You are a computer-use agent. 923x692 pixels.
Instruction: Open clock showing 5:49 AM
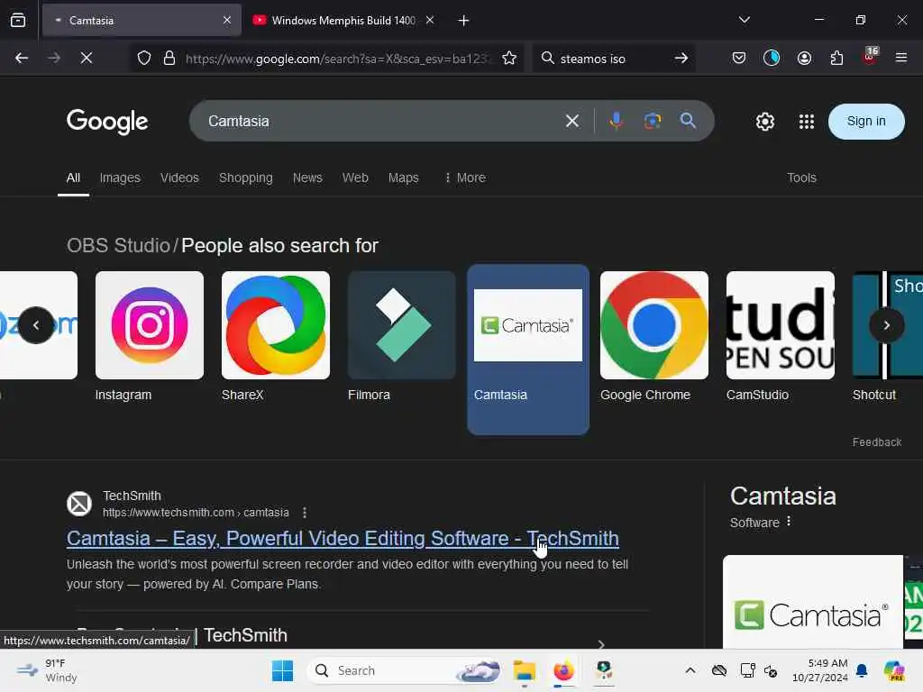coord(820,670)
